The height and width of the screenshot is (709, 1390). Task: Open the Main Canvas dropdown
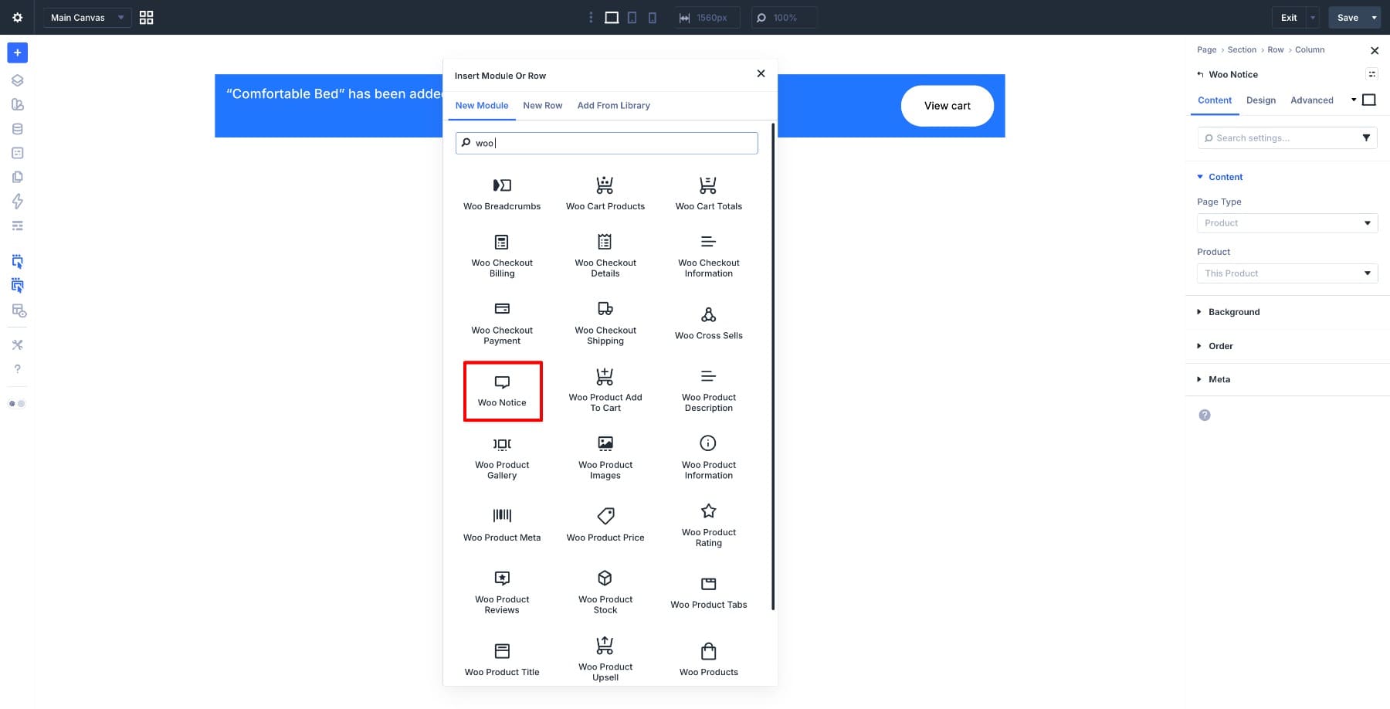pos(87,17)
